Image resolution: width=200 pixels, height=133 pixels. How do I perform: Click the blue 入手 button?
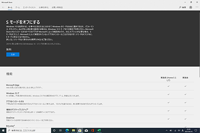point(13,54)
